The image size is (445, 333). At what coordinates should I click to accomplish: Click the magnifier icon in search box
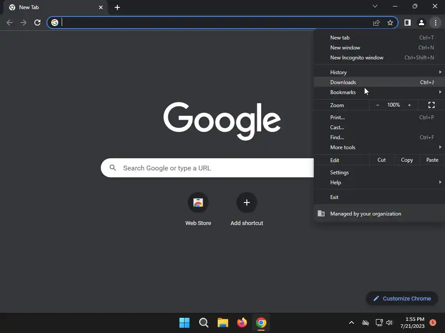[x=113, y=168]
